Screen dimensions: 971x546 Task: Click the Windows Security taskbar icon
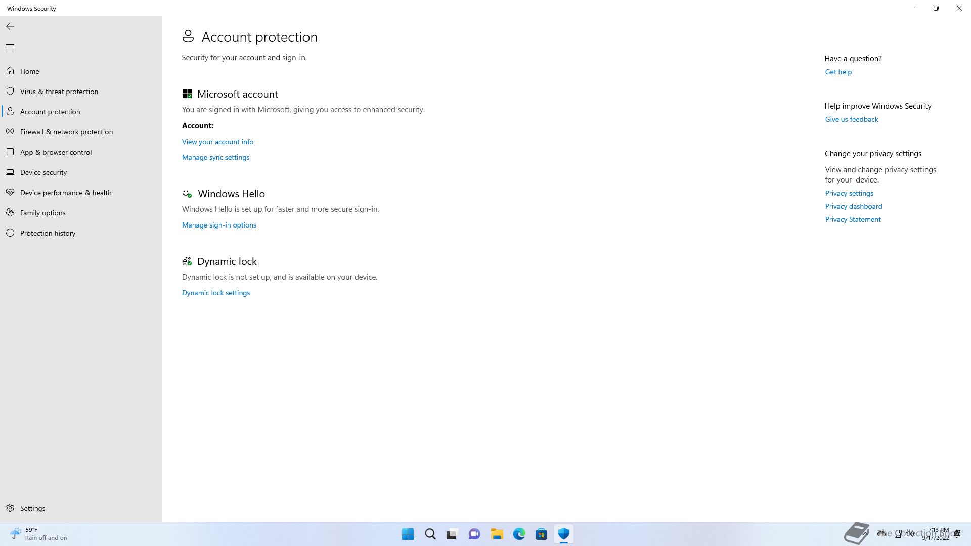coord(563,534)
